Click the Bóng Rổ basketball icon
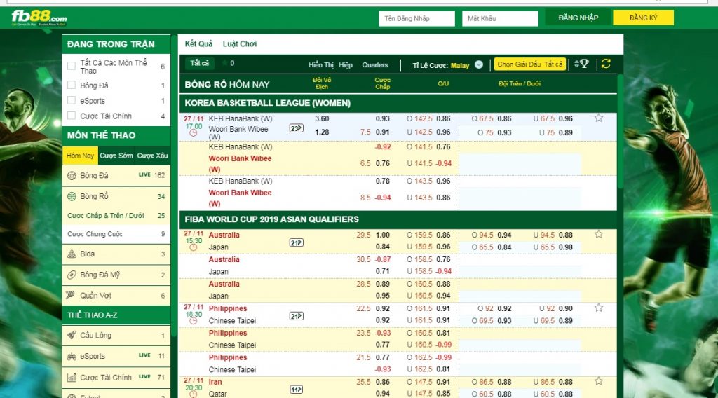 point(72,196)
